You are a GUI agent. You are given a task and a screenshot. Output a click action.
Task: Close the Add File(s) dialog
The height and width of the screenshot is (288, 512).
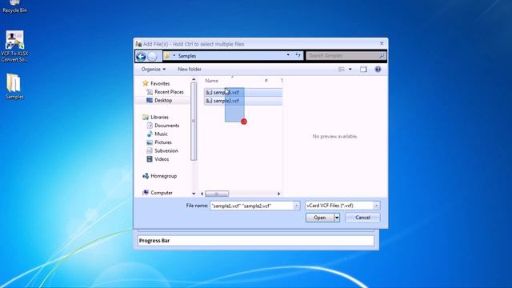click(382, 43)
